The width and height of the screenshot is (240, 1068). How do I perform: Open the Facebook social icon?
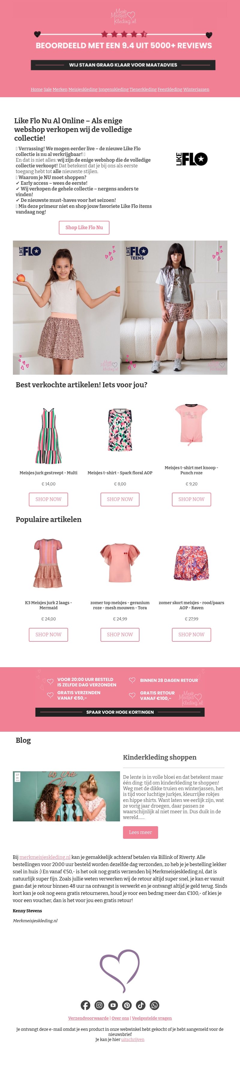(x=85, y=1005)
